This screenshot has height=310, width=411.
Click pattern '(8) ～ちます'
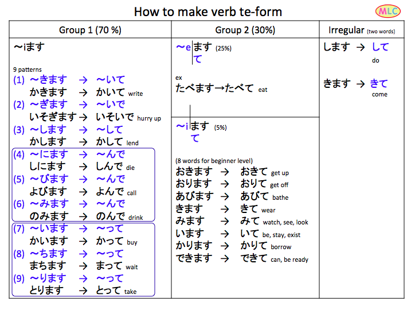[40, 253]
